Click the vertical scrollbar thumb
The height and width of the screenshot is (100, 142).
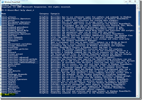pos(137,8)
